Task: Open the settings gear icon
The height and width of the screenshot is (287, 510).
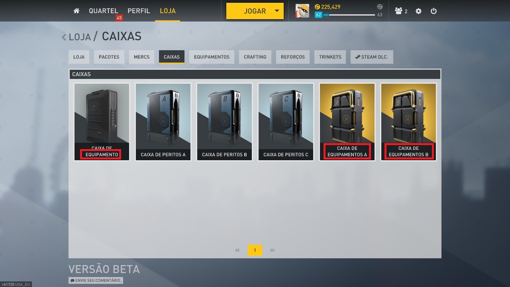Action: coord(418,11)
